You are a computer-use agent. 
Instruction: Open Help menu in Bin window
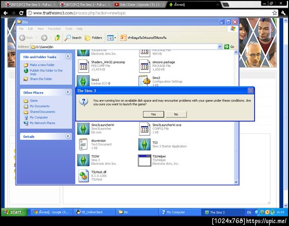(79, 29)
